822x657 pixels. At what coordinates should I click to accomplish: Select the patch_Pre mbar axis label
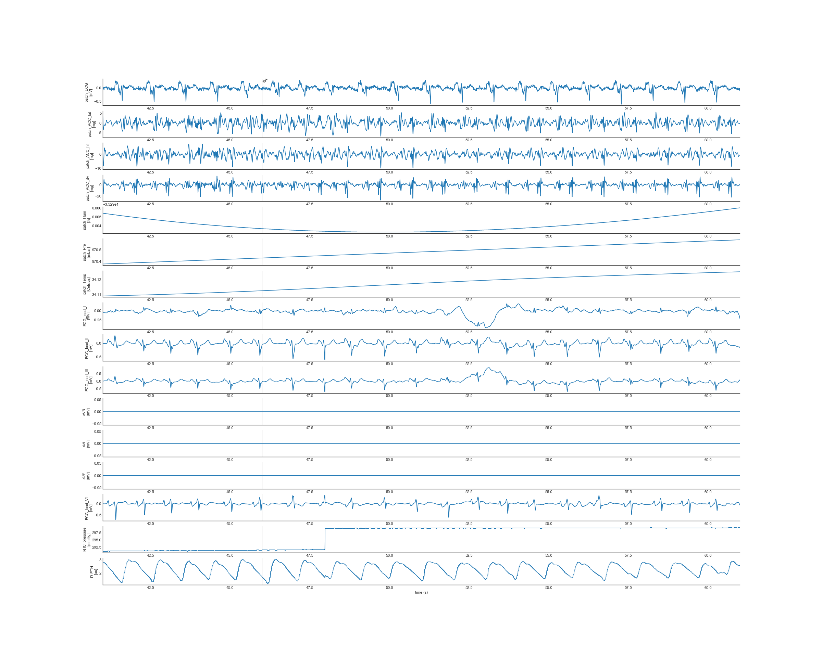[x=87, y=252]
